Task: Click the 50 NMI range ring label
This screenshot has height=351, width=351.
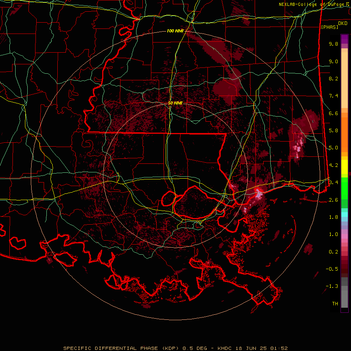Action: point(175,103)
